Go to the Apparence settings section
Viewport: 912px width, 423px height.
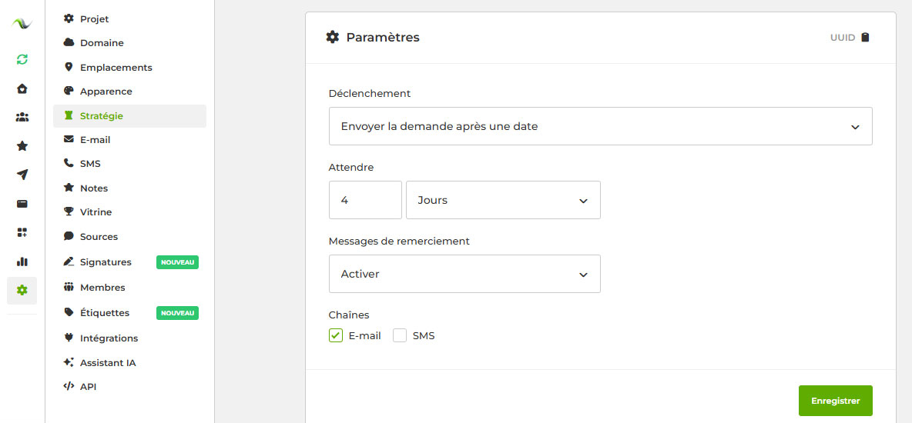[x=106, y=92]
